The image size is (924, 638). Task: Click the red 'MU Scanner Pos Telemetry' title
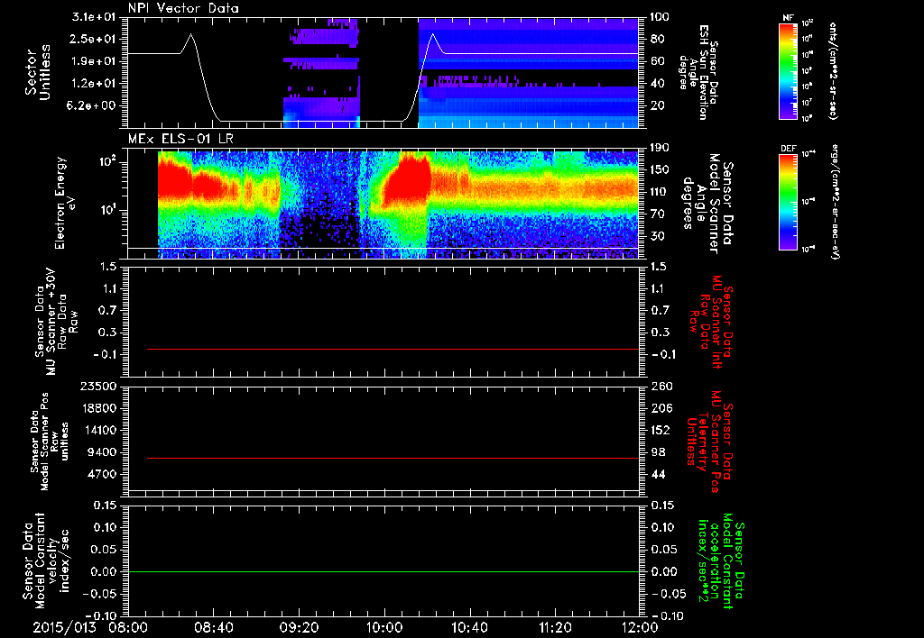coord(709,442)
